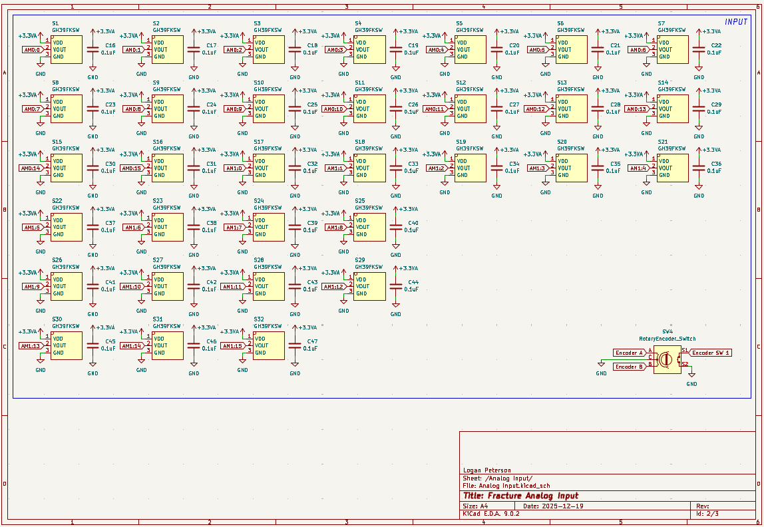The height and width of the screenshot is (527, 764).
Task: Pick the S32 GH39FKSW sensor symbol
Action: (x=269, y=346)
